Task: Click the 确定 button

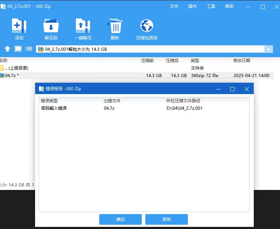Action: point(121,219)
